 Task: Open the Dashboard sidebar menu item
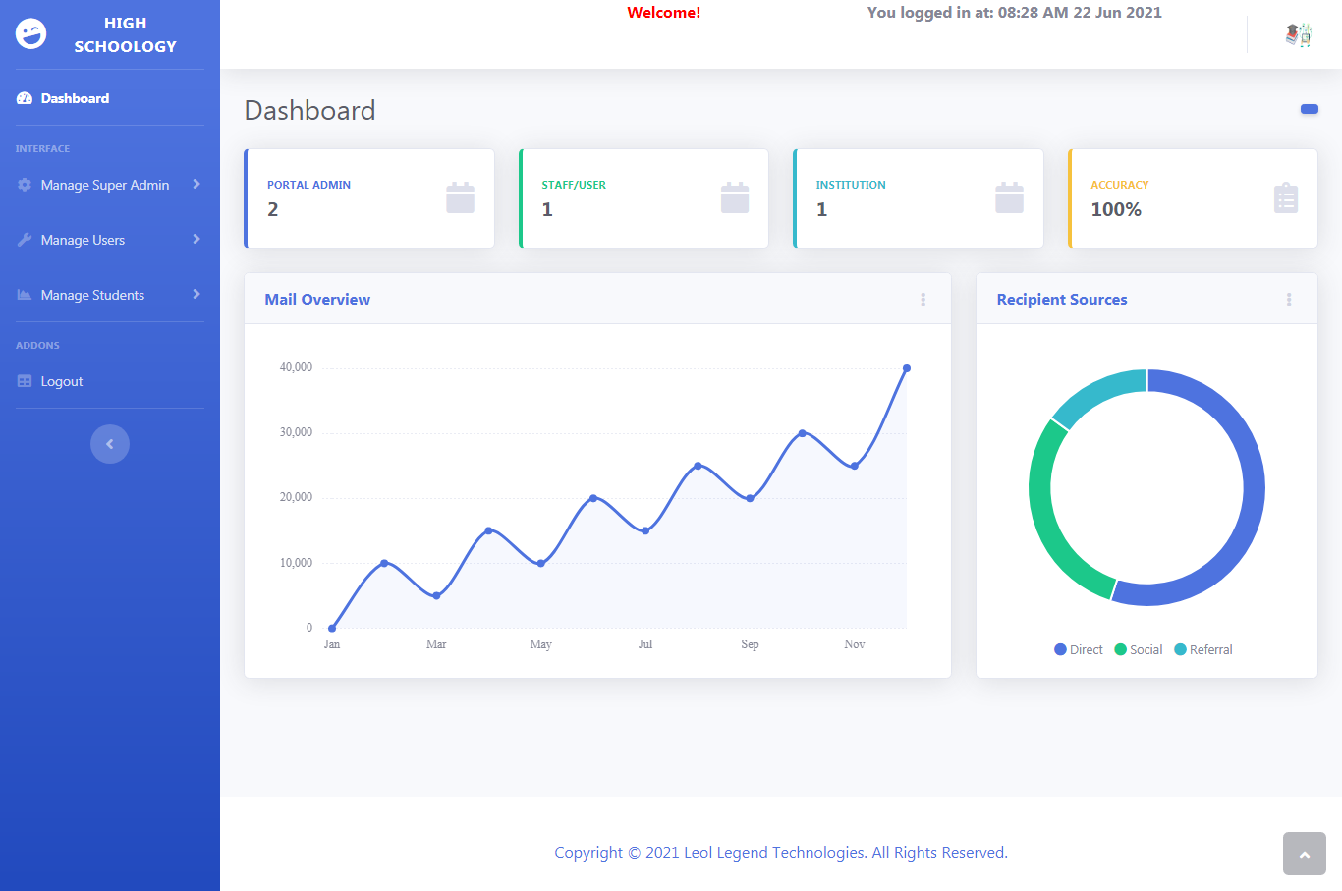[x=75, y=98]
